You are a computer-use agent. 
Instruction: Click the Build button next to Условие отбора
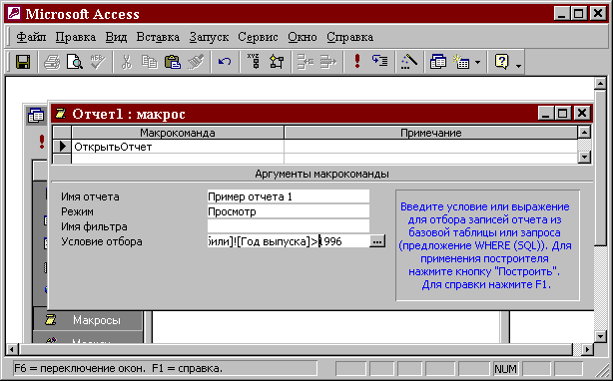(376, 241)
